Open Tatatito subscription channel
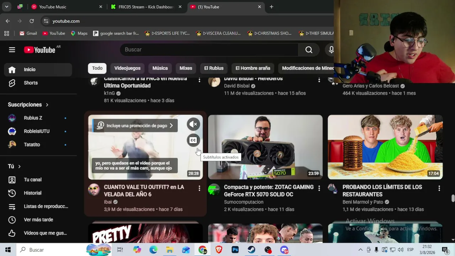Screen dimensions: 455x256 pos(38,144)
